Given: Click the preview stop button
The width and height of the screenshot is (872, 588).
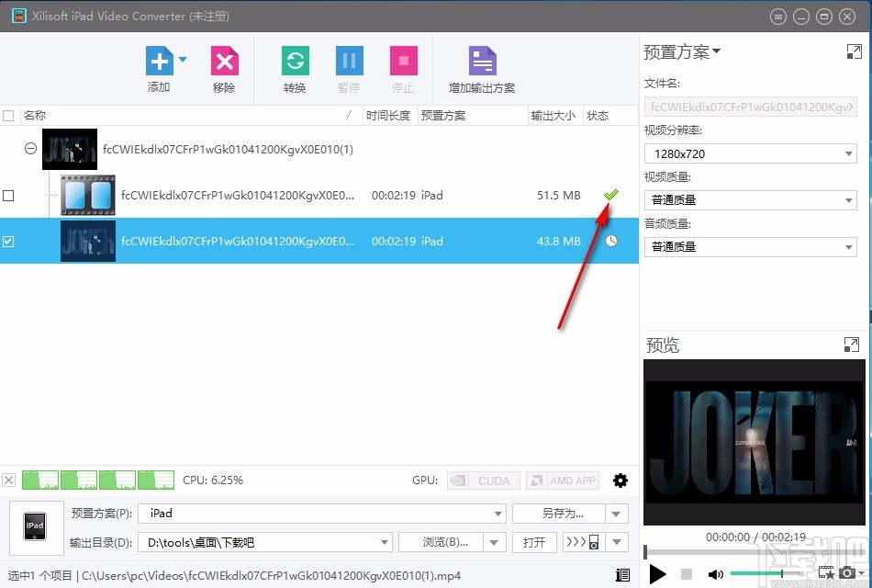Looking at the screenshot, I should pyautogui.click(x=687, y=574).
